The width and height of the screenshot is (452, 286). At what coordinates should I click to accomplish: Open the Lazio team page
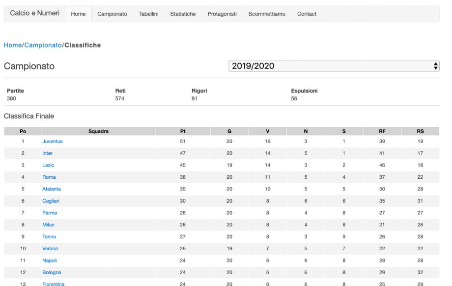(48, 165)
